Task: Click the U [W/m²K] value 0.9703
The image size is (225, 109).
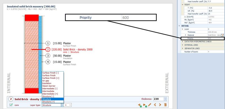Action: (x=216, y=17)
